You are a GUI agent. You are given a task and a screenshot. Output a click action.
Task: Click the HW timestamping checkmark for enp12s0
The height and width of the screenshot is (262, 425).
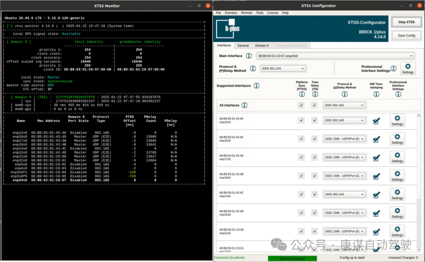point(376,121)
